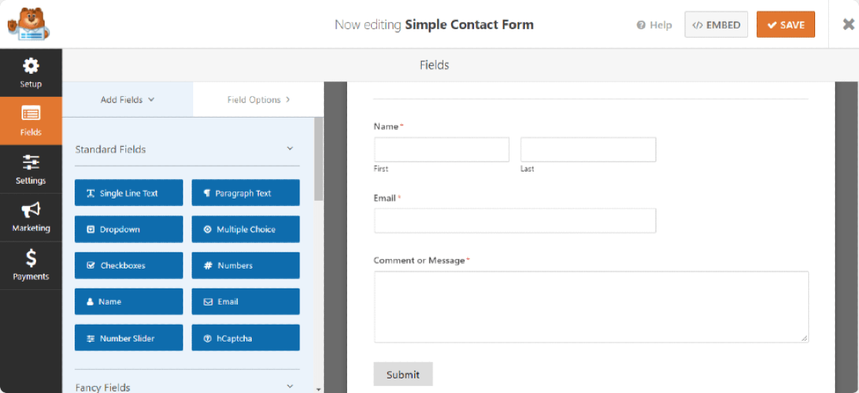Select the Fields sidebar icon
The width and height of the screenshot is (859, 393).
pos(31,121)
